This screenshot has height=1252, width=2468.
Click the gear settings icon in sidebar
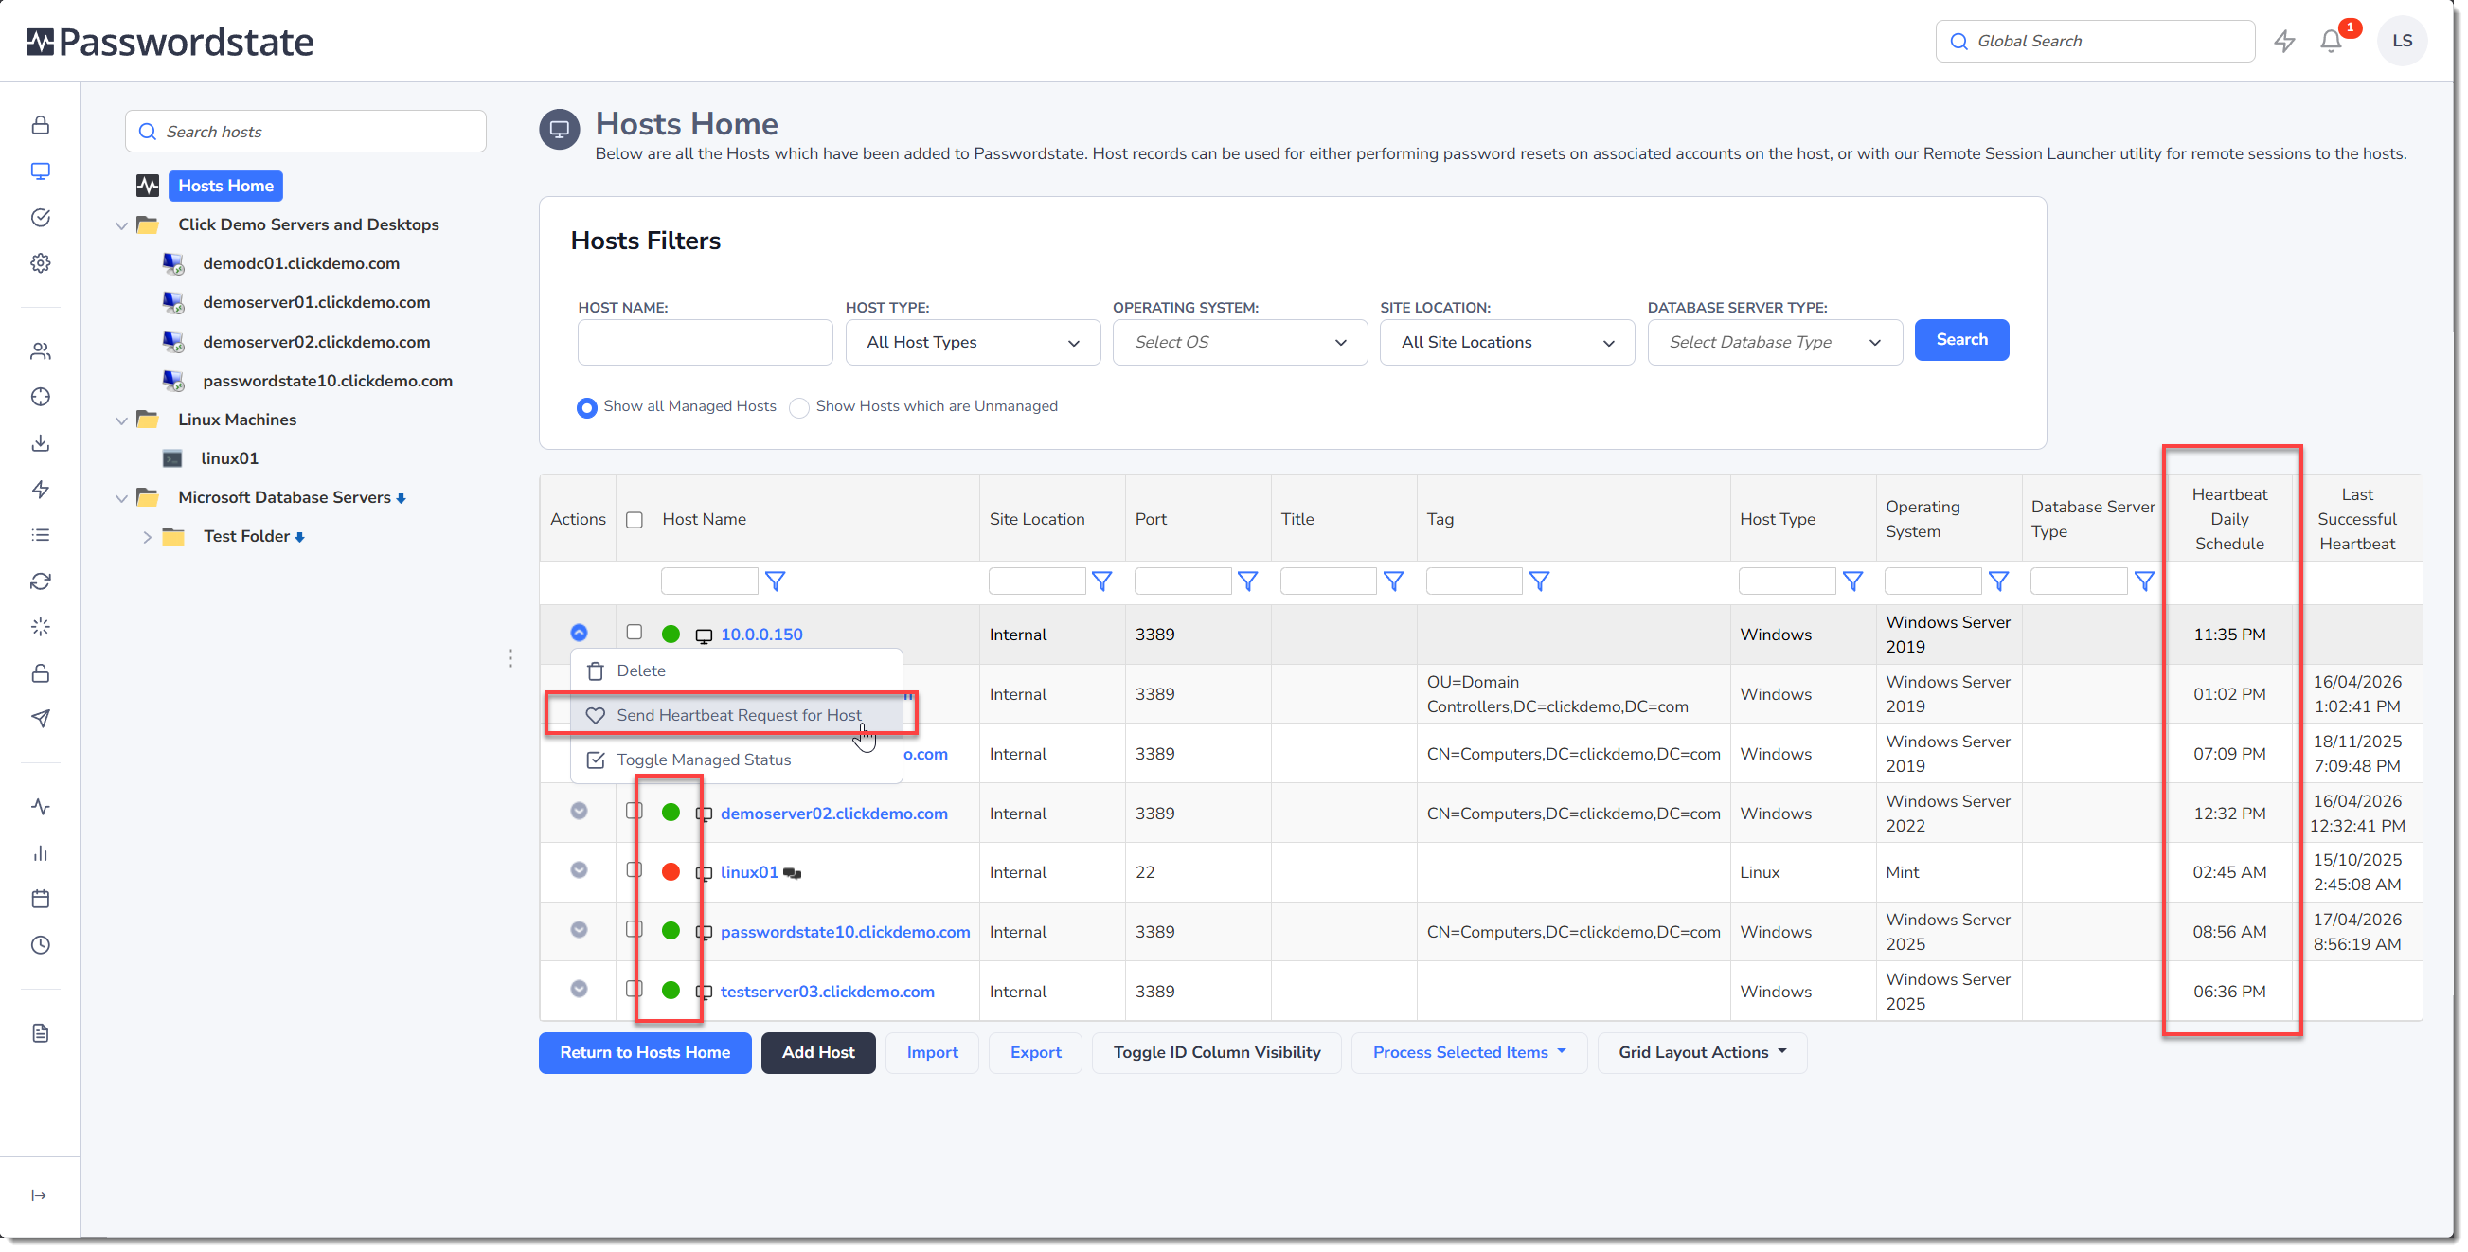pyautogui.click(x=40, y=263)
